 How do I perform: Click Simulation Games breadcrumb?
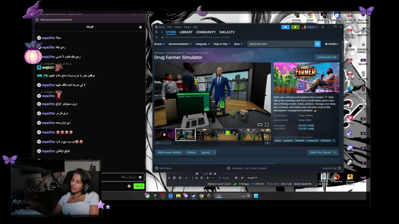click(175, 53)
